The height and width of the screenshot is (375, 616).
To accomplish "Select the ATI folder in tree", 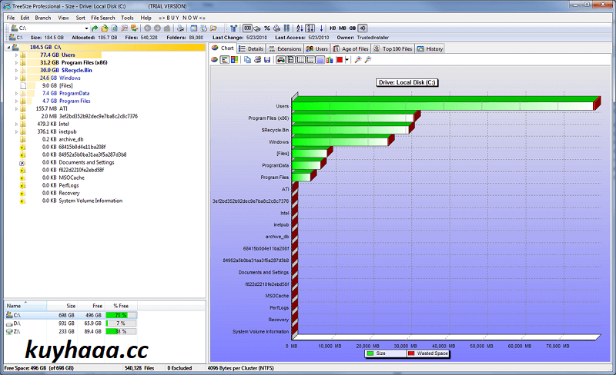I will (x=63, y=108).
